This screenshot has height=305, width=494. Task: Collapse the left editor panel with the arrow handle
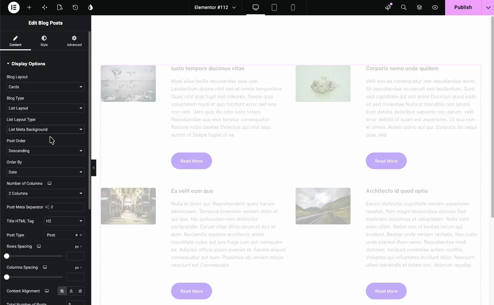(x=94, y=168)
